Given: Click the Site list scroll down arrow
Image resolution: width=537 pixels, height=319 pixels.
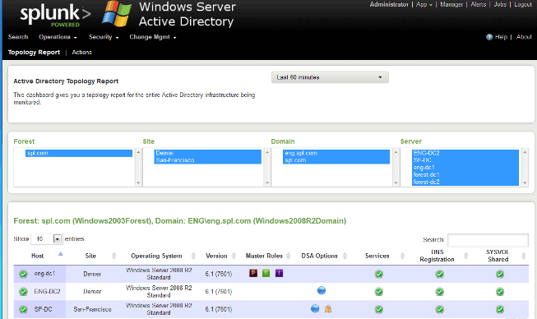Looking at the screenshot, I should coord(267,183).
